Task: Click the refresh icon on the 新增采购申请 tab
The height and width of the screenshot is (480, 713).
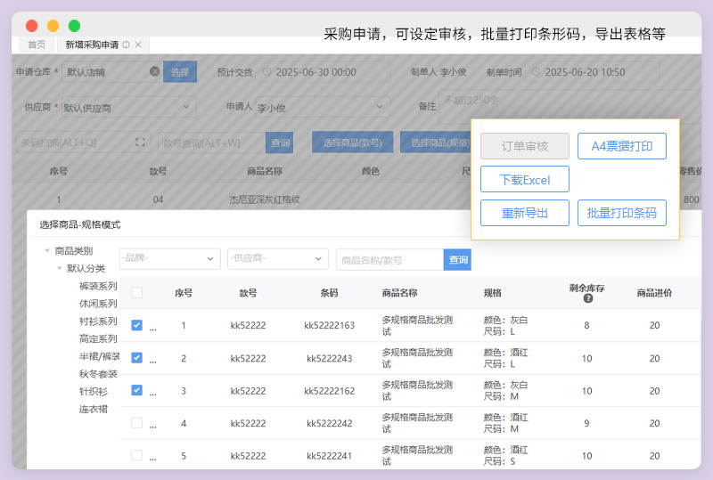Action: pyautogui.click(x=126, y=45)
